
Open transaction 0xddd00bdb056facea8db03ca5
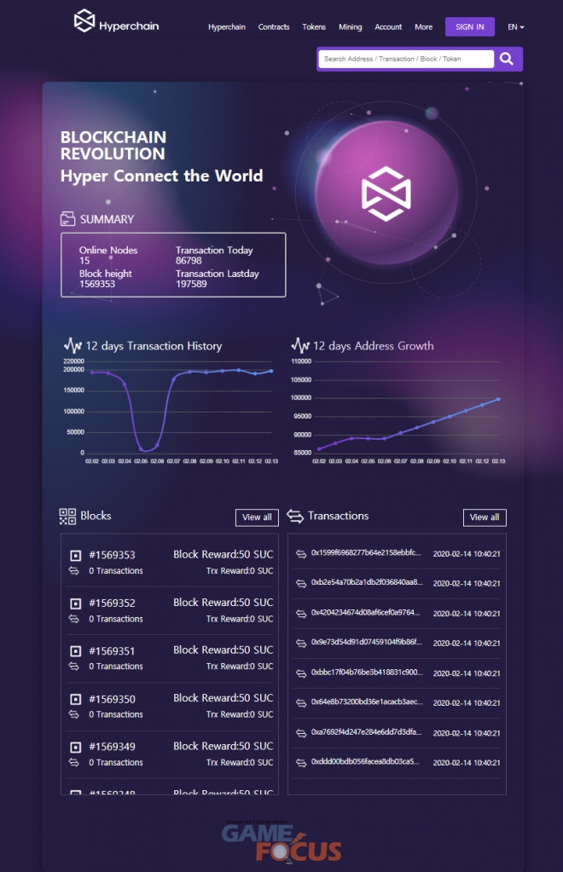365,761
